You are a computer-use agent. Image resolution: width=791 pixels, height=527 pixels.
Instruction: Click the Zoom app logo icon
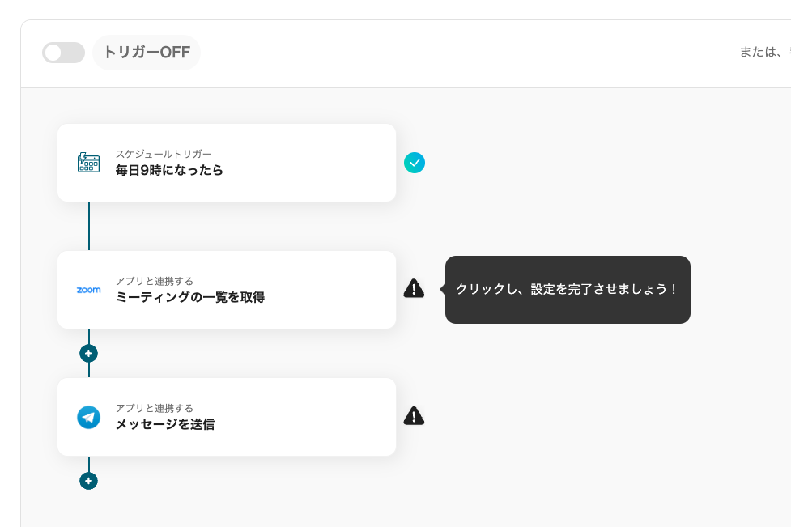coord(88,290)
